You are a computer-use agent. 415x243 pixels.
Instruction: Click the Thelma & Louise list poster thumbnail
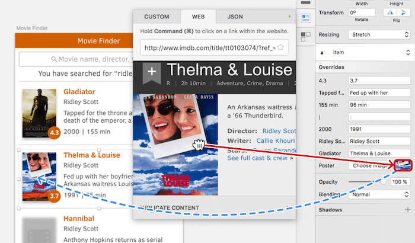tap(39, 177)
